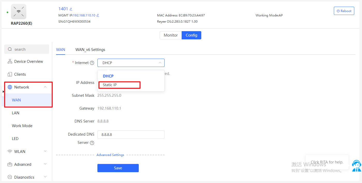Click the help icon next to Internet label
The width and height of the screenshot is (362, 183).
click(x=92, y=63)
